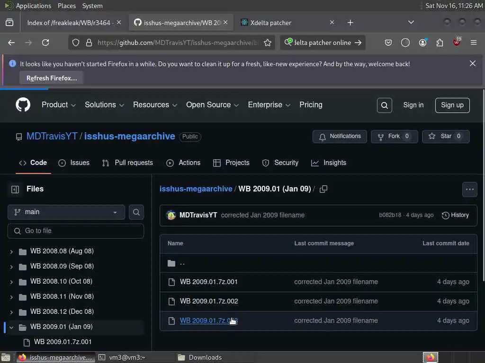Expand the WB 2008.08 (Aug 08) folder
Image resolution: width=485 pixels, height=363 pixels.
pos(11,251)
